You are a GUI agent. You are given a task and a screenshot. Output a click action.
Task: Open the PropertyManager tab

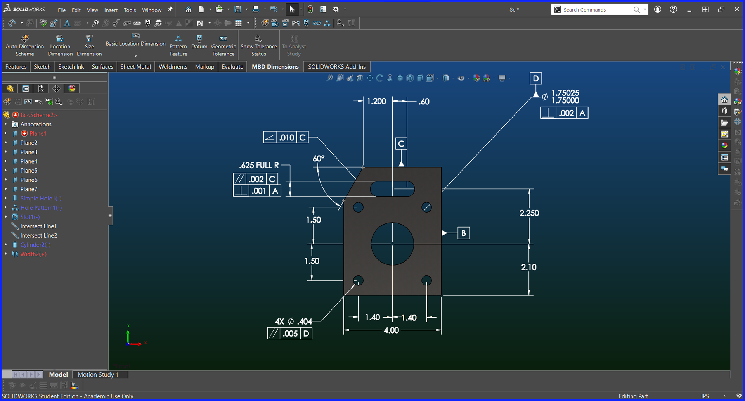[x=26, y=88]
